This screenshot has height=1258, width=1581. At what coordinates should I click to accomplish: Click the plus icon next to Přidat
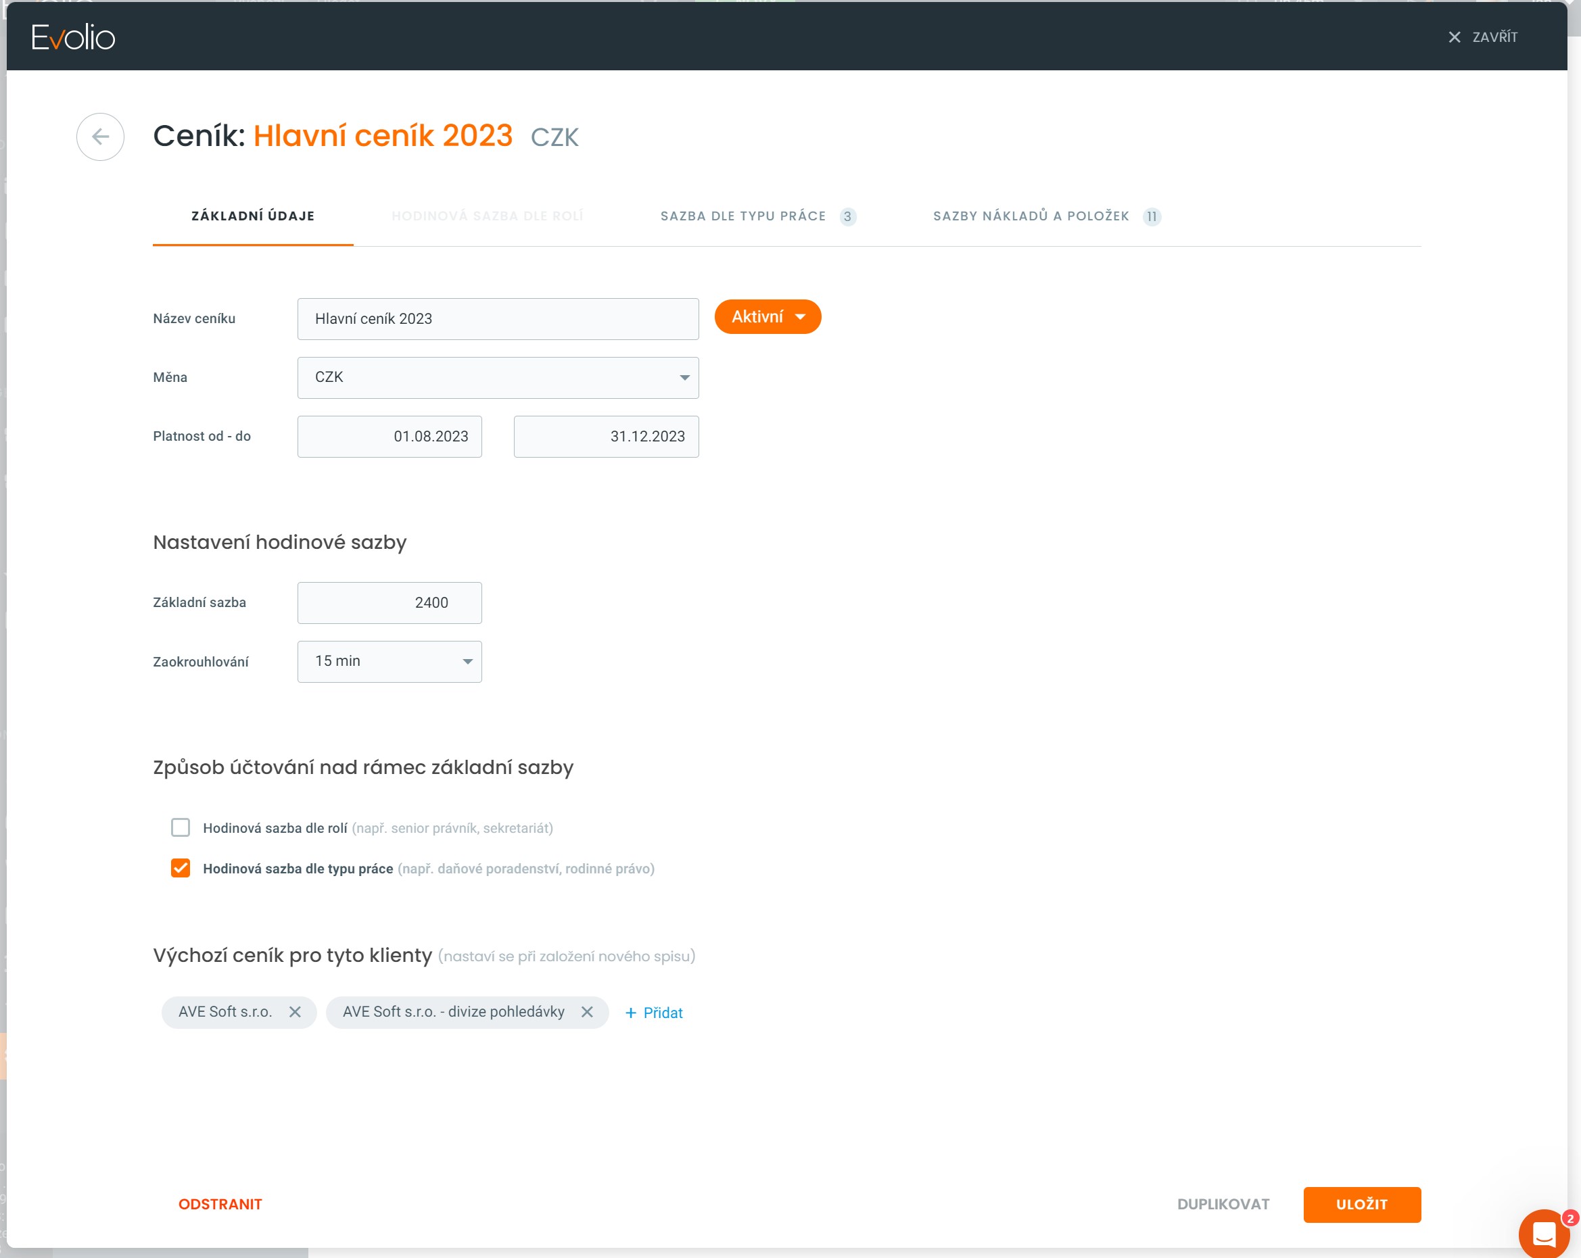click(631, 1013)
